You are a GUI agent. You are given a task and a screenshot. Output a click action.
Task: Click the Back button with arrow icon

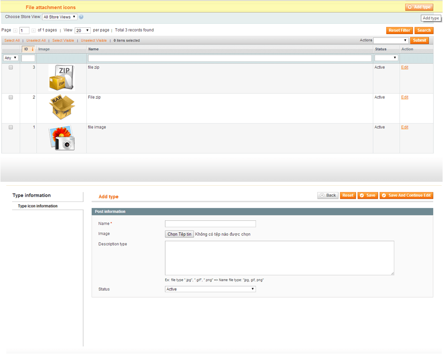(328, 196)
